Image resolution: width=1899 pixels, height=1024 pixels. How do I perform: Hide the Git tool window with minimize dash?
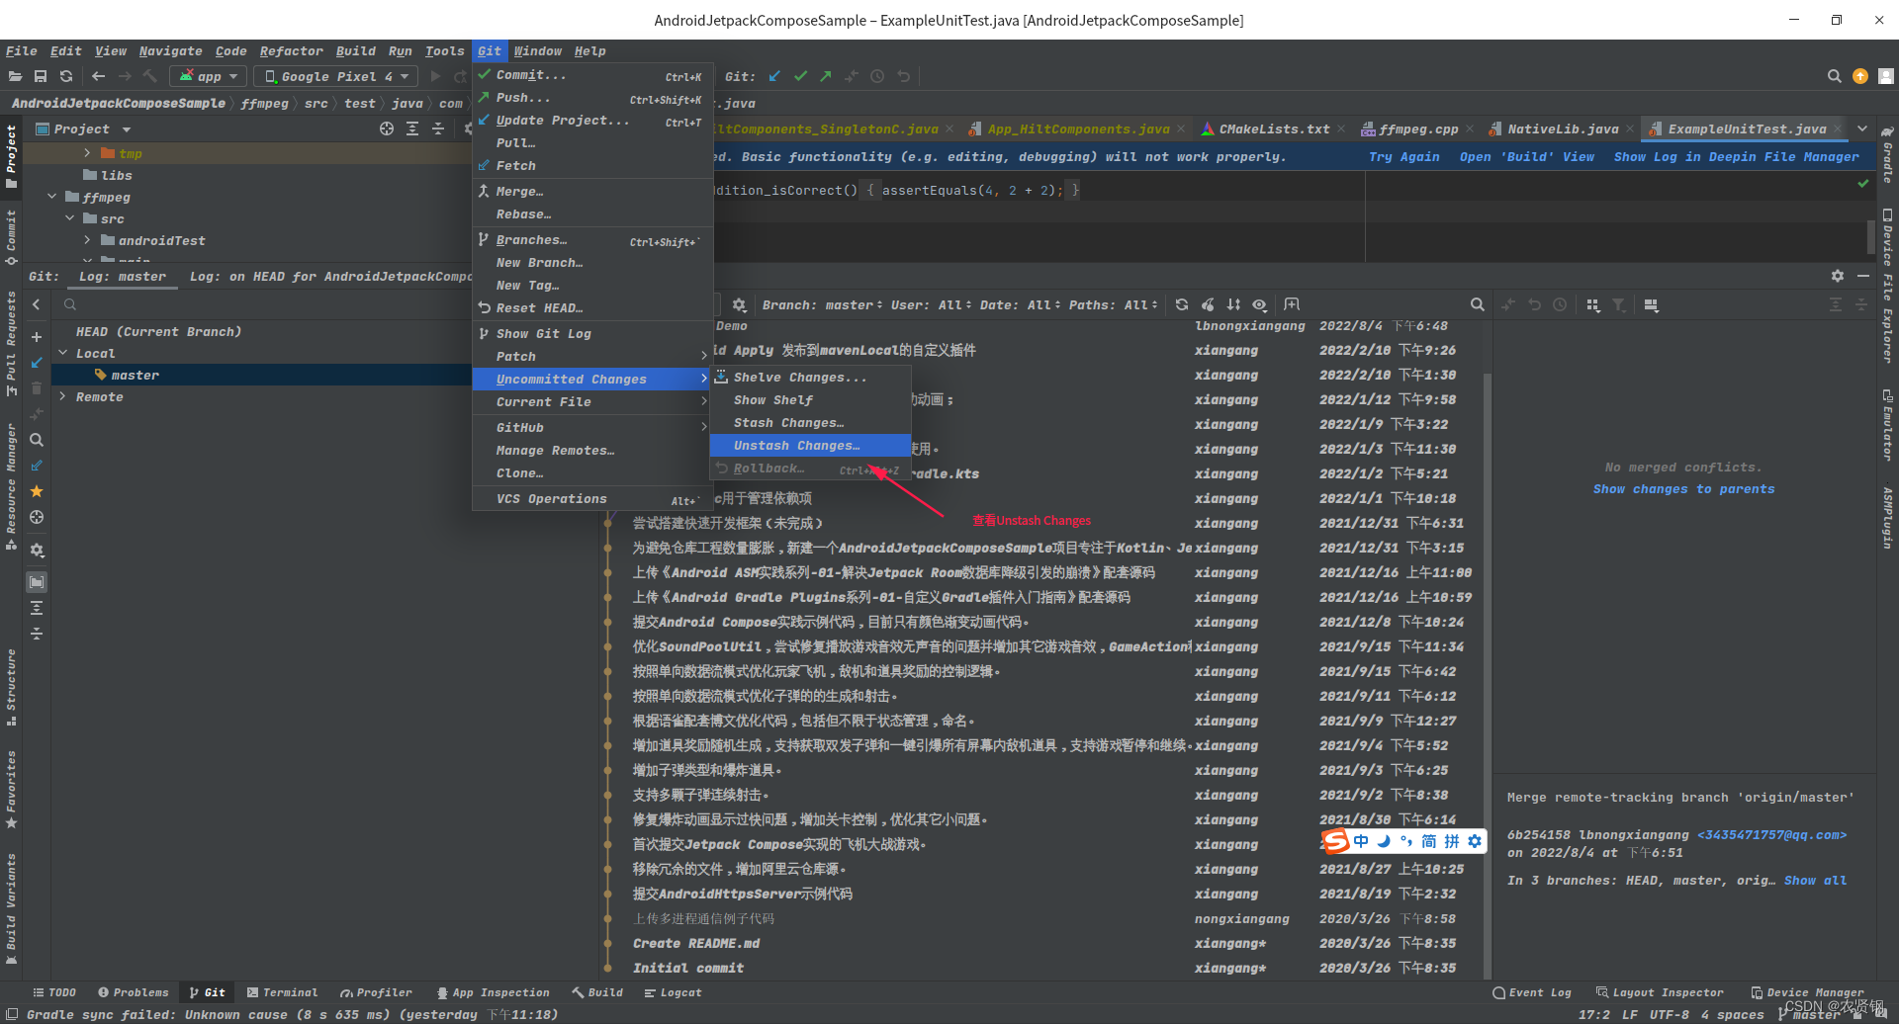(1863, 276)
